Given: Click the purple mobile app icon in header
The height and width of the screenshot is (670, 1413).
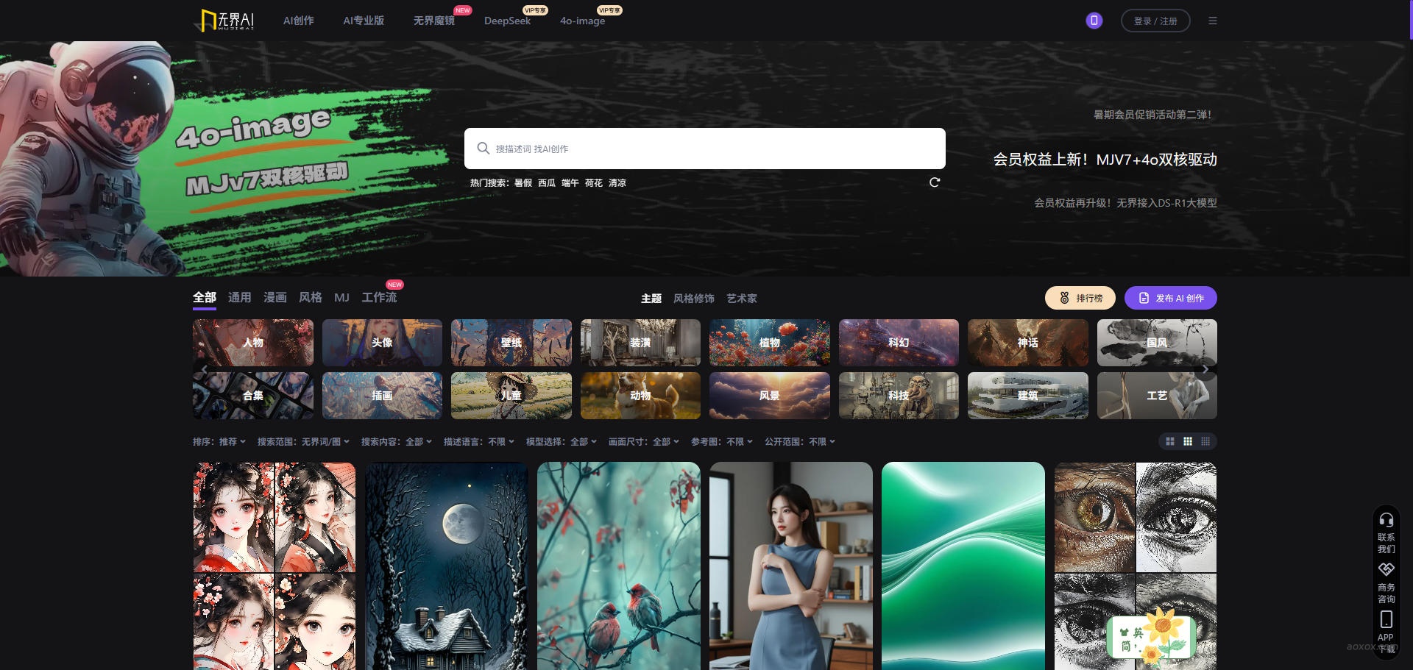Looking at the screenshot, I should click(1094, 21).
